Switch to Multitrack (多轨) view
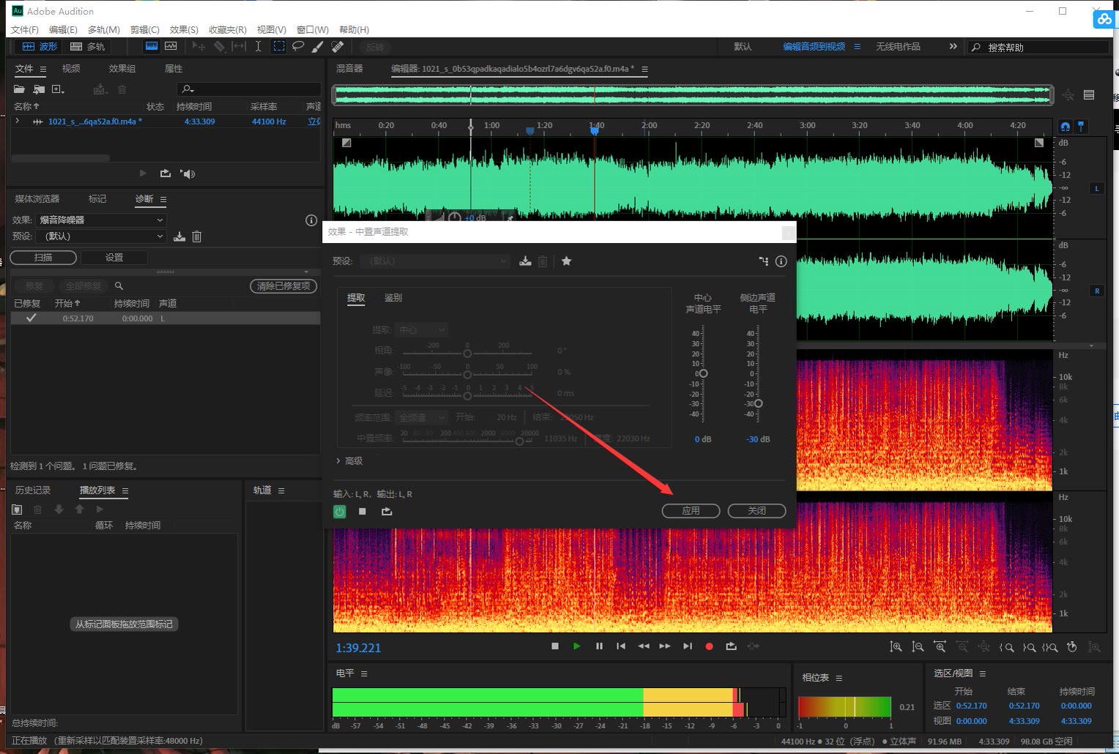 point(87,46)
